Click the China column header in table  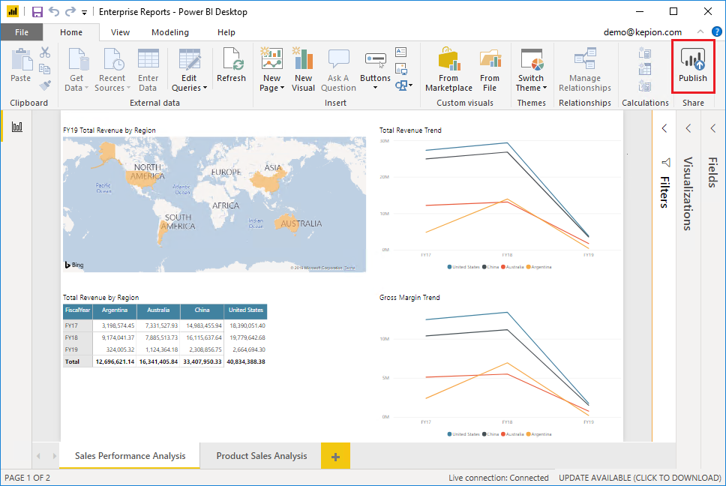[202, 310]
